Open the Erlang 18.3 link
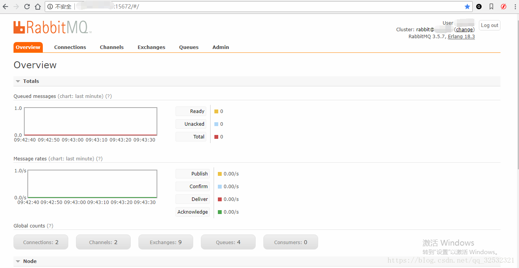 point(461,36)
